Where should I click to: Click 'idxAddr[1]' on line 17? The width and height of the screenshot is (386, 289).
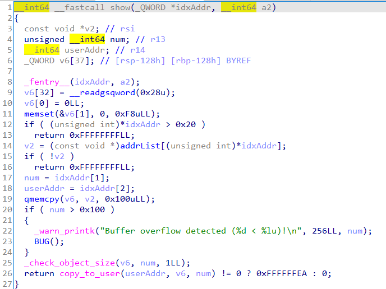click(x=80, y=178)
